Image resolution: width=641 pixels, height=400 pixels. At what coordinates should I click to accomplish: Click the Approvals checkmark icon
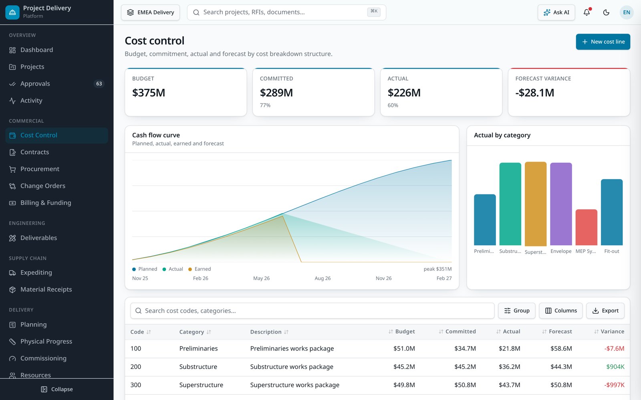pos(12,84)
